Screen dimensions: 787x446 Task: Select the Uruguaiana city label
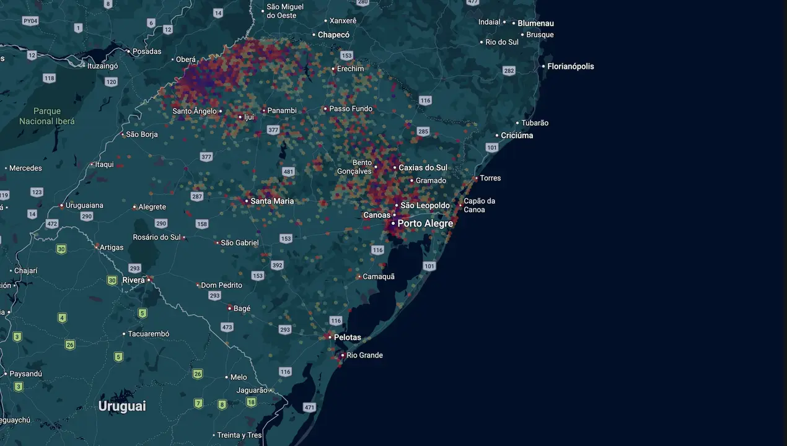[84, 206]
